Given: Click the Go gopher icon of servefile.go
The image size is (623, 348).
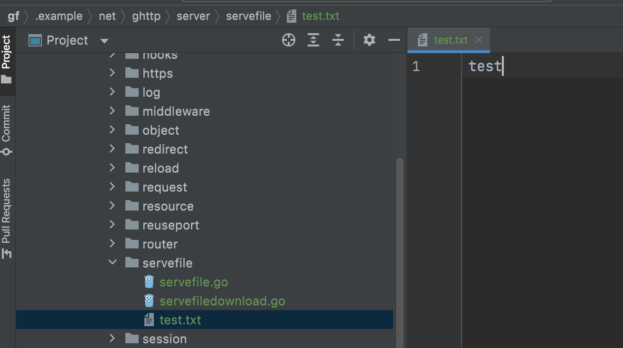Looking at the screenshot, I should [x=149, y=282].
